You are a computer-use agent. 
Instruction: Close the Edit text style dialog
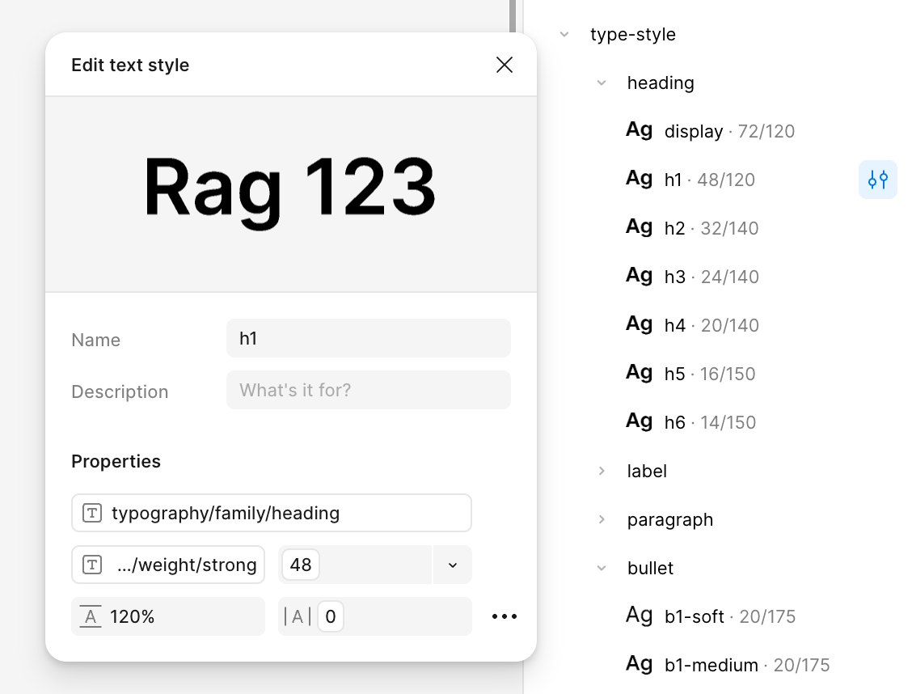point(505,65)
